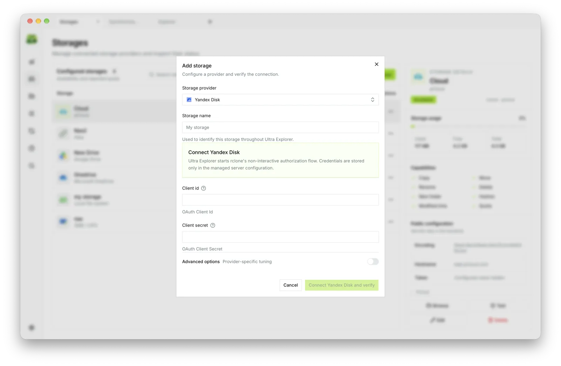
Task: Click the 'Used to identify this storage' helper text
Action: click(x=238, y=139)
